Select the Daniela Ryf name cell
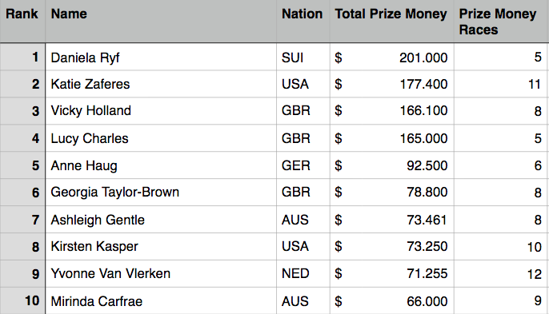Image resolution: width=549 pixels, height=314 pixels. click(x=161, y=57)
